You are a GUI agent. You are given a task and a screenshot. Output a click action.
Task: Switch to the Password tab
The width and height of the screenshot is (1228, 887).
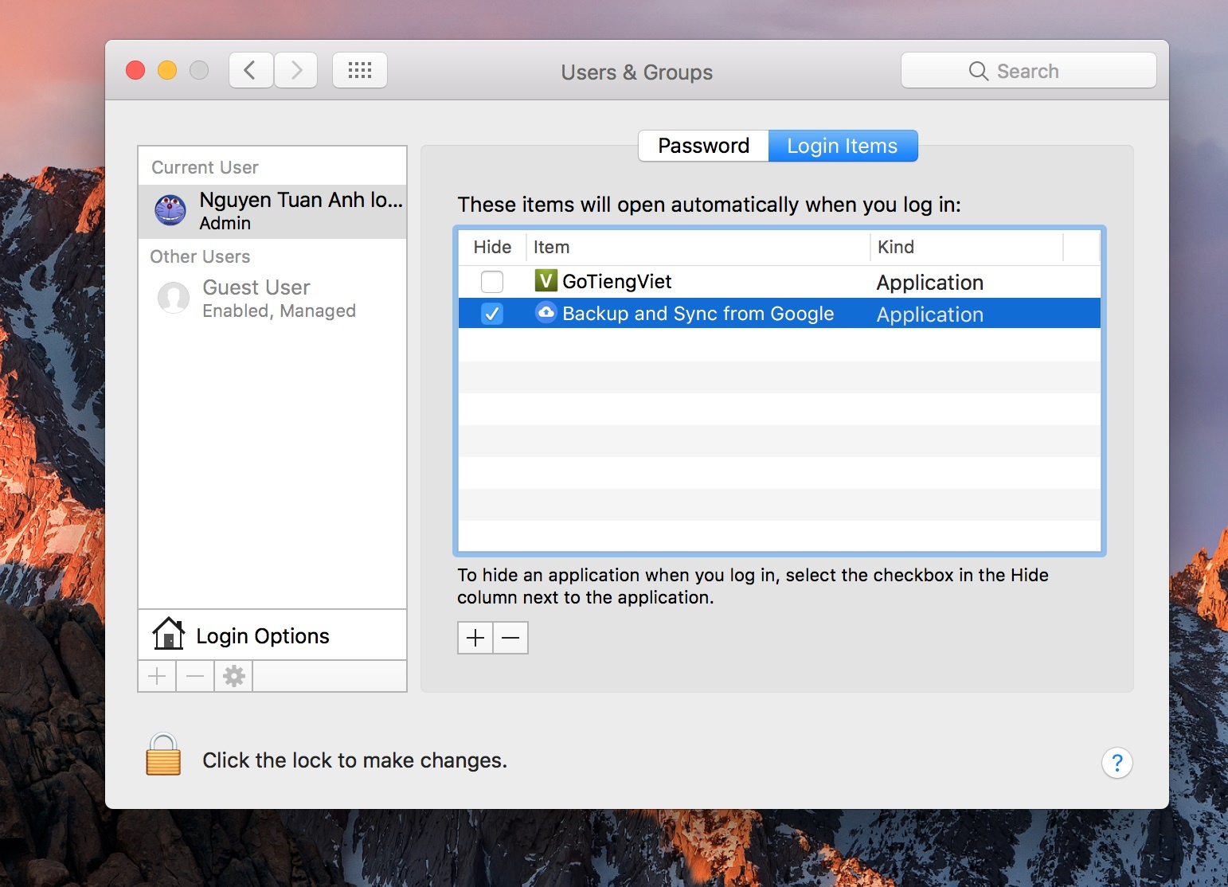(703, 146)
